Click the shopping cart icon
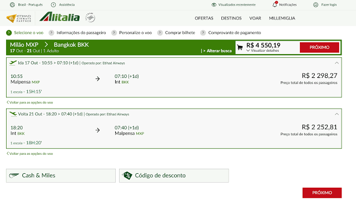Screen dimensions: 356x201 point(240,47)
